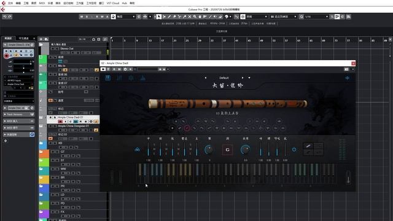Open the quantize preset 1/16 dropdown
393x221 pixels.
316,17
